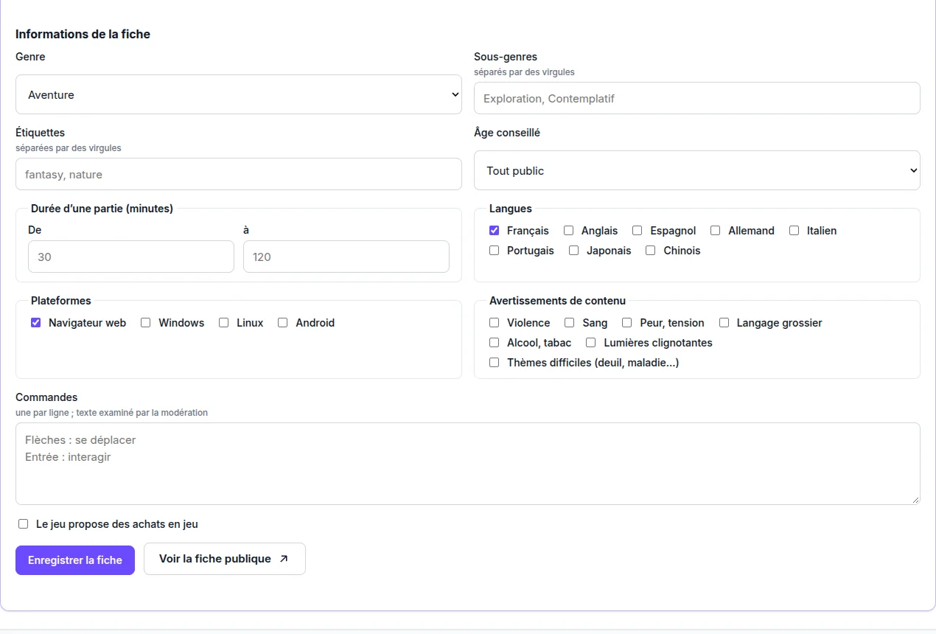The image size is (936, 634).
Task: Check the Windows platform checkbox
Action: coord(146,323)
